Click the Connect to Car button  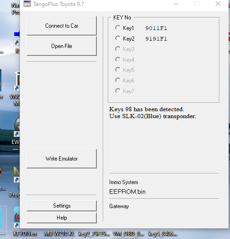point(62,26)
